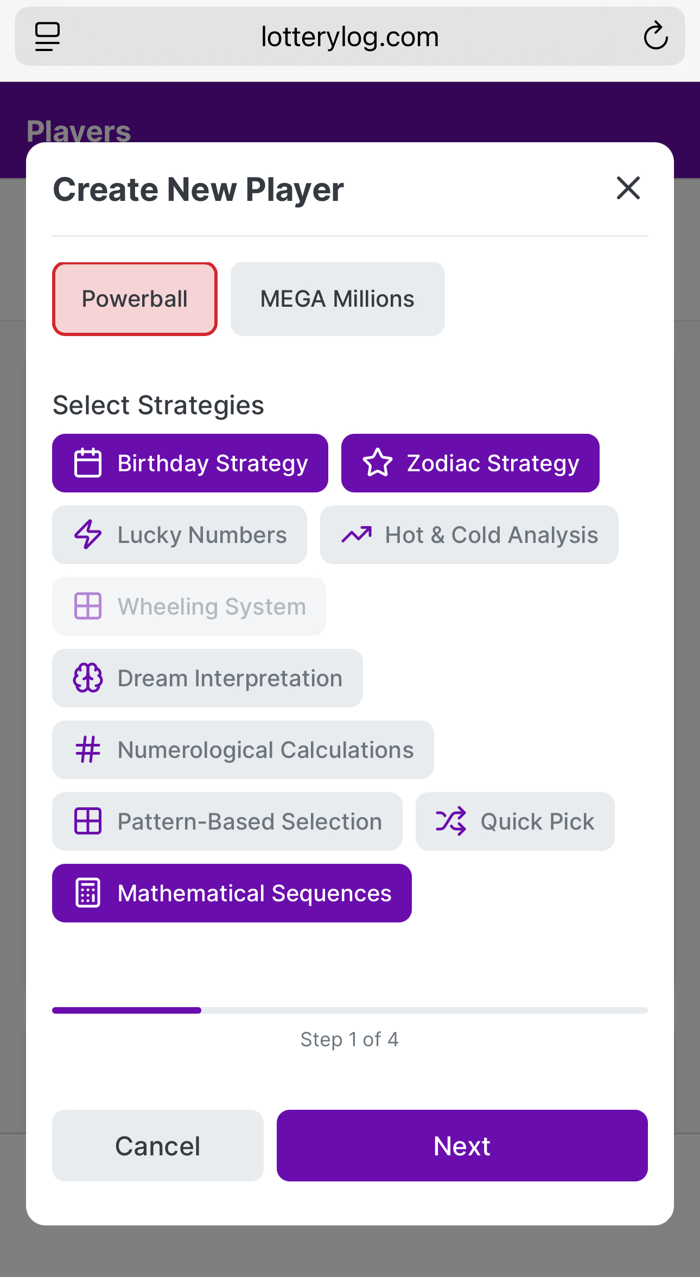Click the hash icon for Numerological Calculations
Image resolution: width=700 pixels, height=1277 pixels.
[x=87, y=750]
